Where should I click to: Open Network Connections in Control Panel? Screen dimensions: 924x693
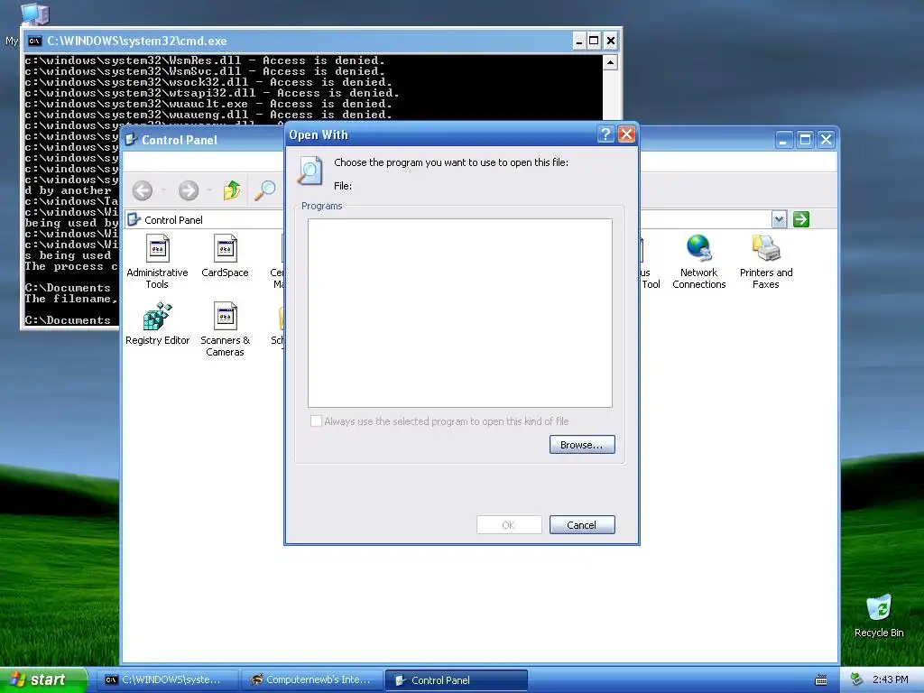coord(699,261)
